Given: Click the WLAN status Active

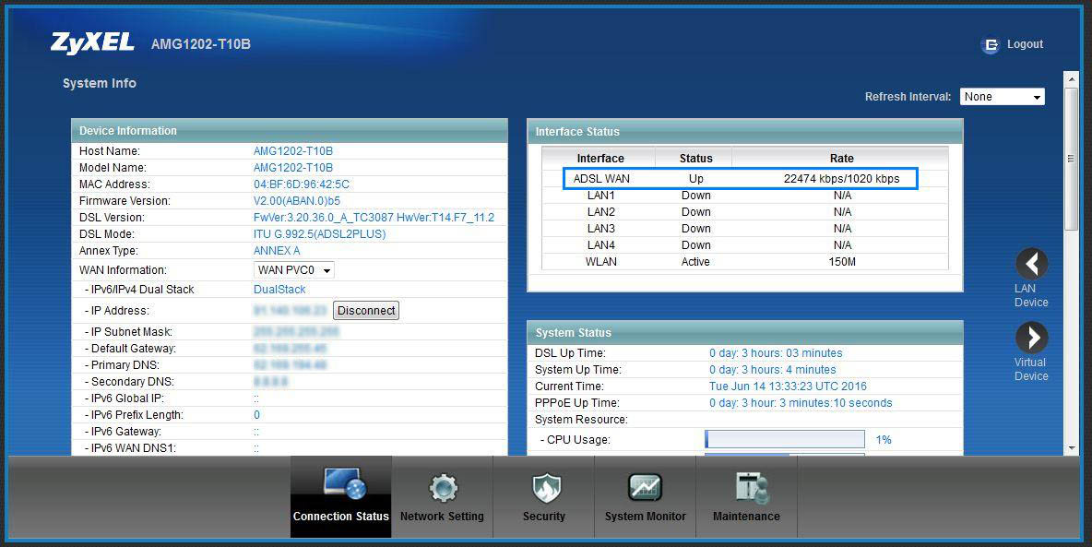Looking at the screenshot, I should click(x=695, y=262).
